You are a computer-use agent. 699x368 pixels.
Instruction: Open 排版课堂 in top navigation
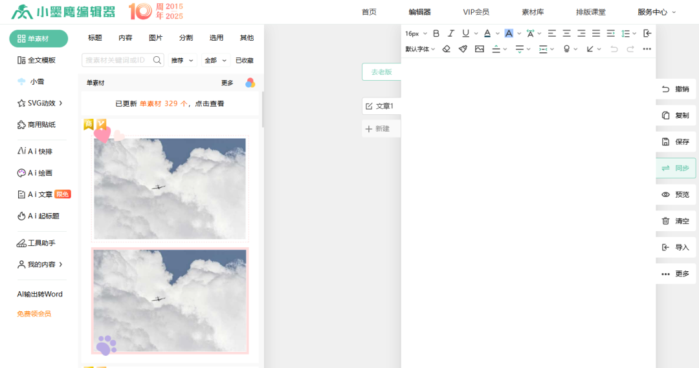(x=591, y=12)
